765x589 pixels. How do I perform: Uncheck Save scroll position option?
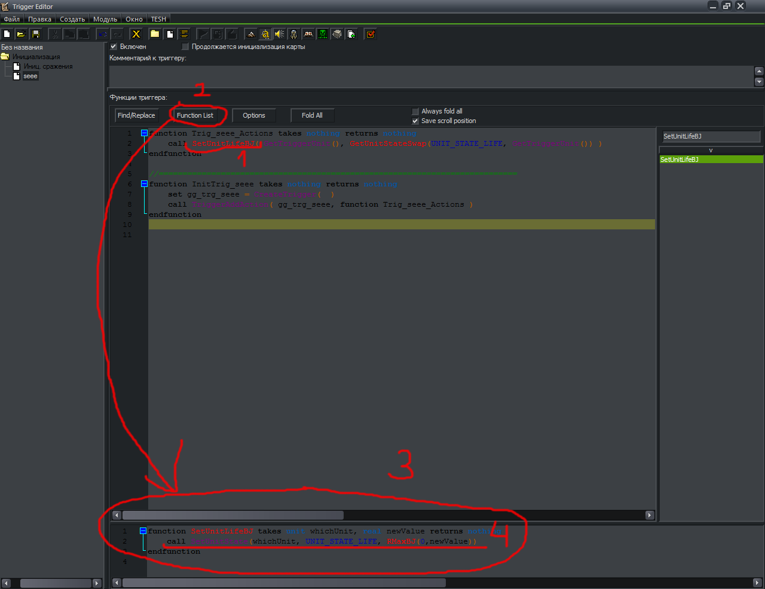pos(415,121)
